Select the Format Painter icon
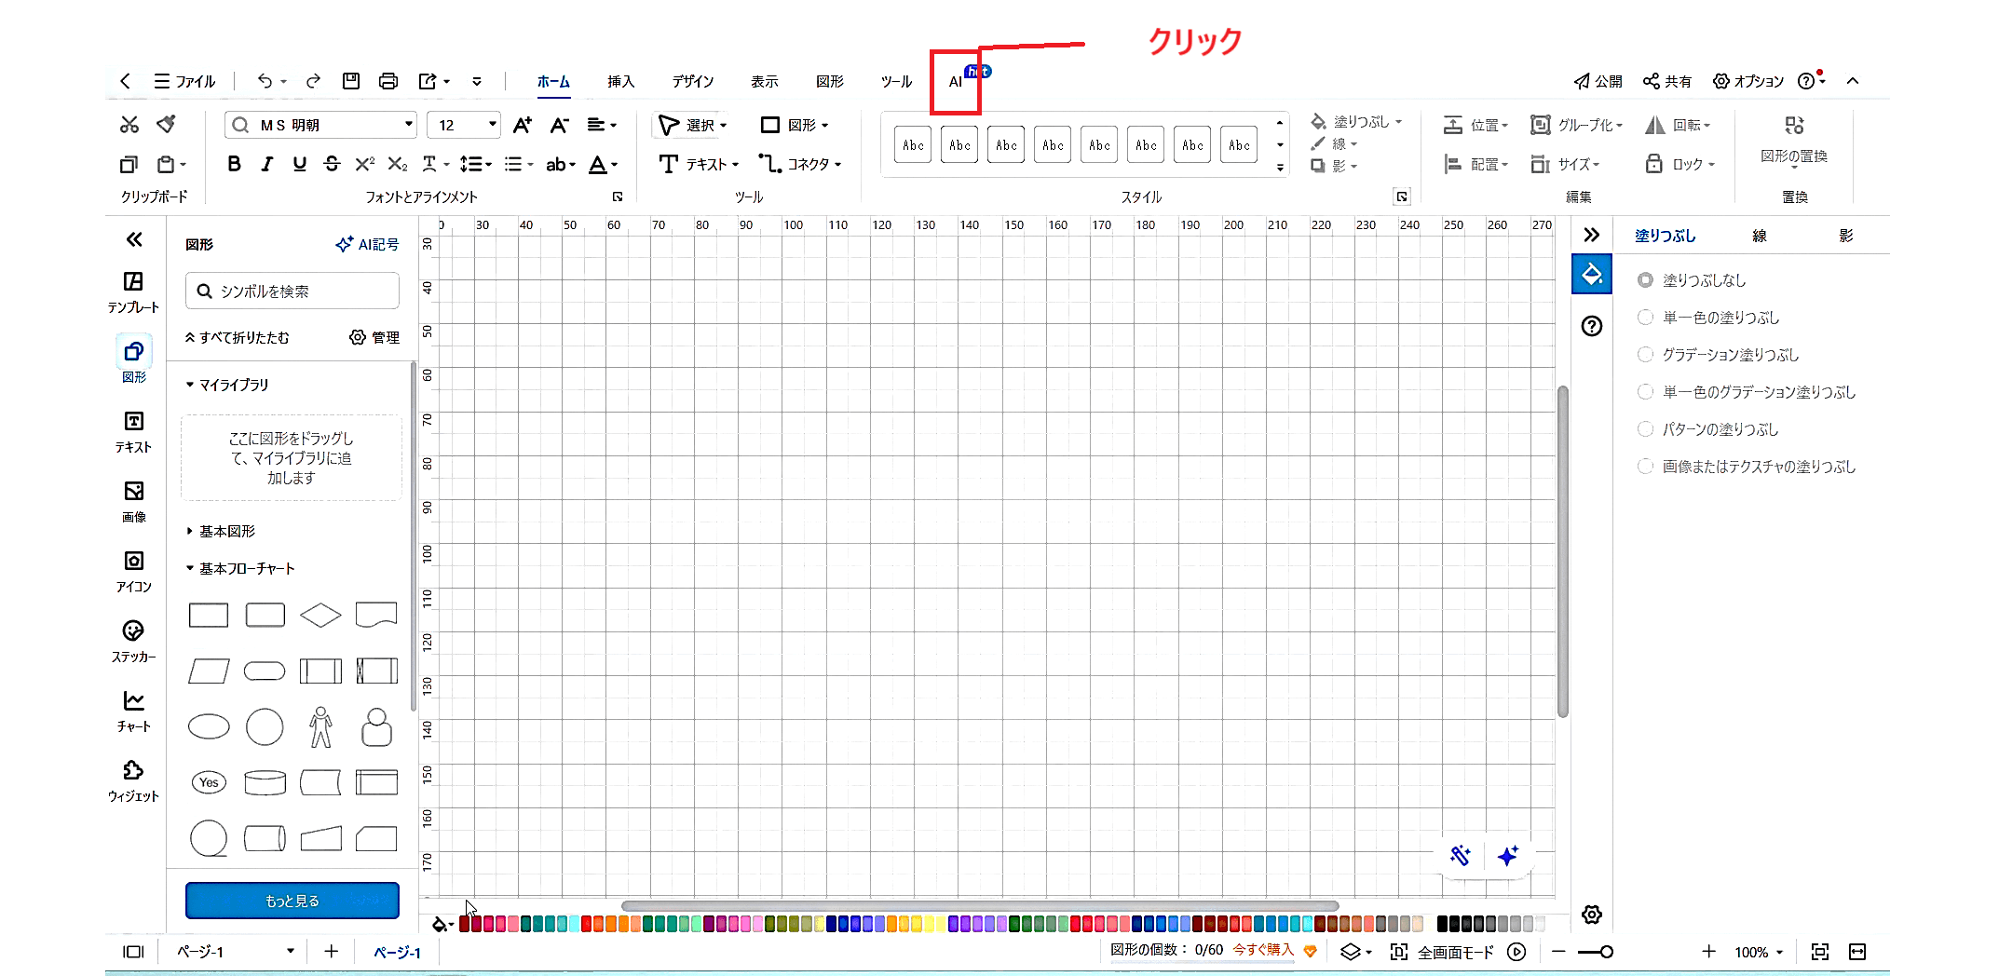 pyautogui.click(x=167, y=125)
